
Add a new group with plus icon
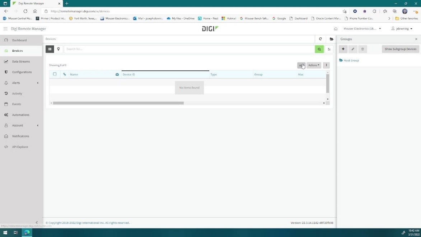[x=343, y=49]
